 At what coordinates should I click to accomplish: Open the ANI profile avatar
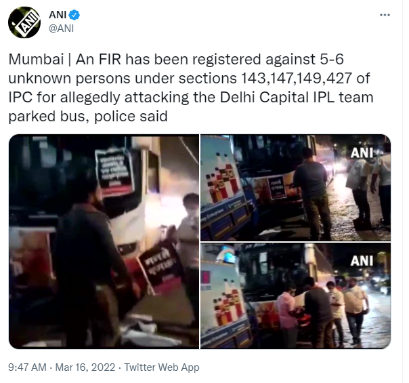tap(24, 22)
